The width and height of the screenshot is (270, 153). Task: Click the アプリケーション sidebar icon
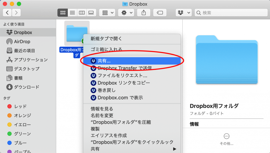coord(9,60)
